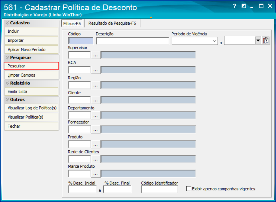Open RCA lookup ellipsis button
Image resolution: width=276 pixels, height=202 pixels.
[95, 70]
